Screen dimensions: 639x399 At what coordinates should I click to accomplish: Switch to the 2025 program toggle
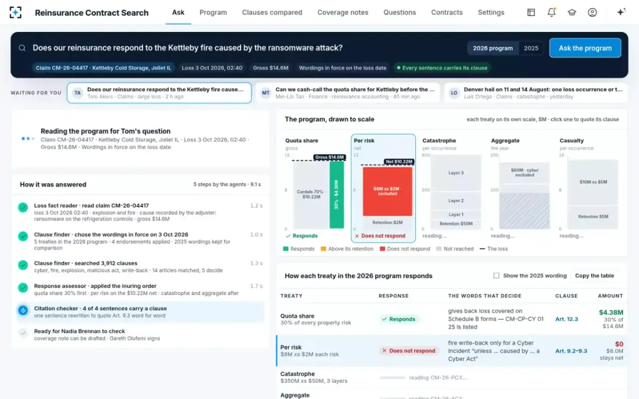coord(531,48)
